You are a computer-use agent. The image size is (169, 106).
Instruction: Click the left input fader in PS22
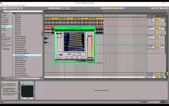(57, 37)
